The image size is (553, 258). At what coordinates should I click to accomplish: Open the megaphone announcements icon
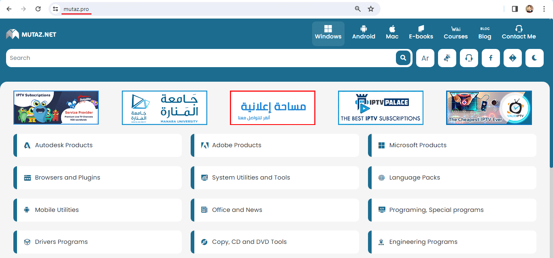click(447, 58)
